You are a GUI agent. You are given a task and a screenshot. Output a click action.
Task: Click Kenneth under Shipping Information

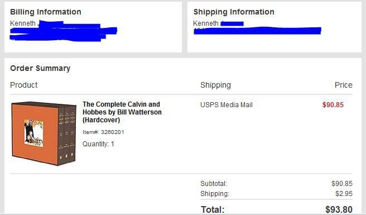click(x=206, y=23)
